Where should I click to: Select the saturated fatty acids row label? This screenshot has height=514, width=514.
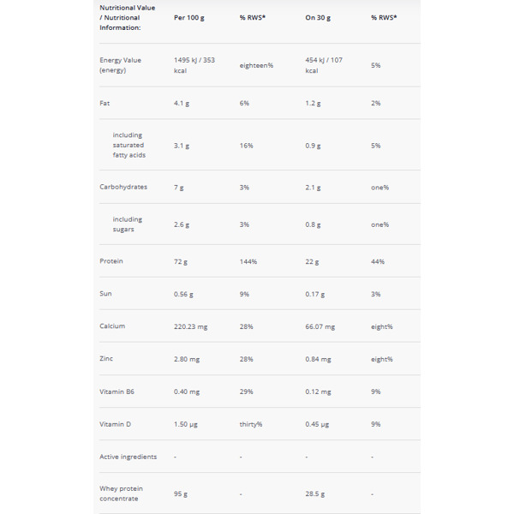click(128, 145)
